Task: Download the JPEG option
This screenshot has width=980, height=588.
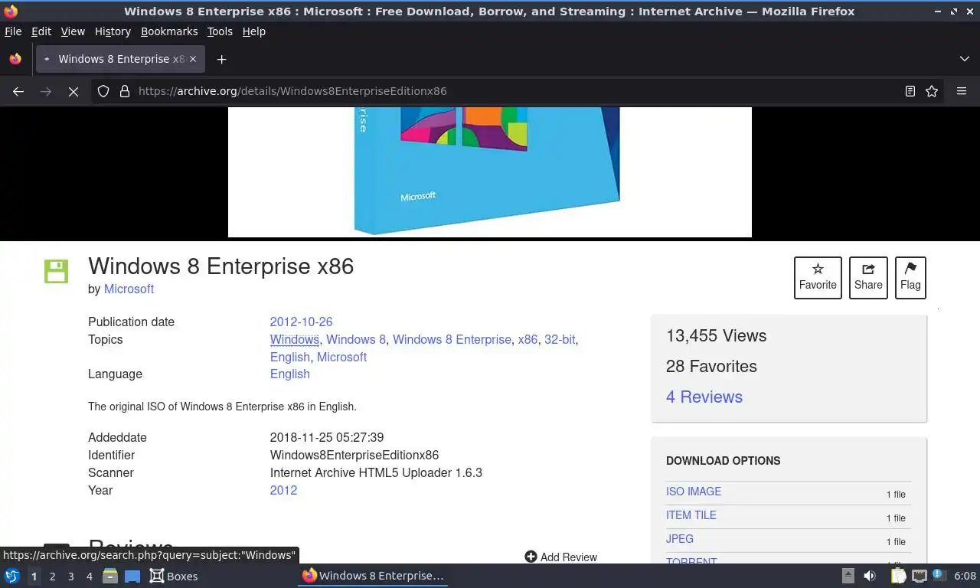Action: pos(680,539)
